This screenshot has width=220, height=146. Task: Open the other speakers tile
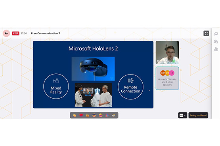[167, 78]
